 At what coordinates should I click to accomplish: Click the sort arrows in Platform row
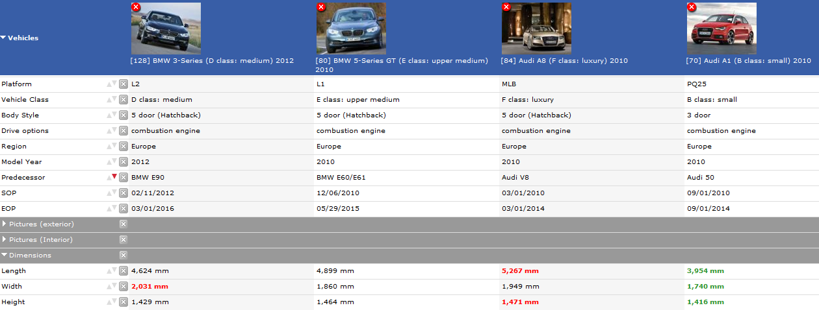coord(112,84)
